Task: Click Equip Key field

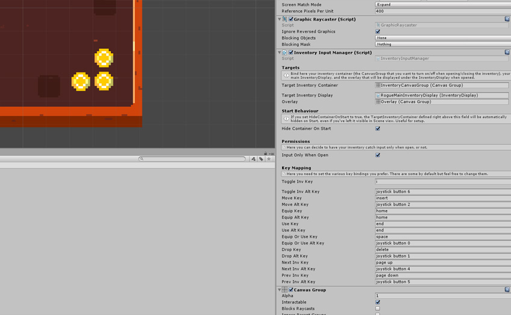Action: pos(443,211)
